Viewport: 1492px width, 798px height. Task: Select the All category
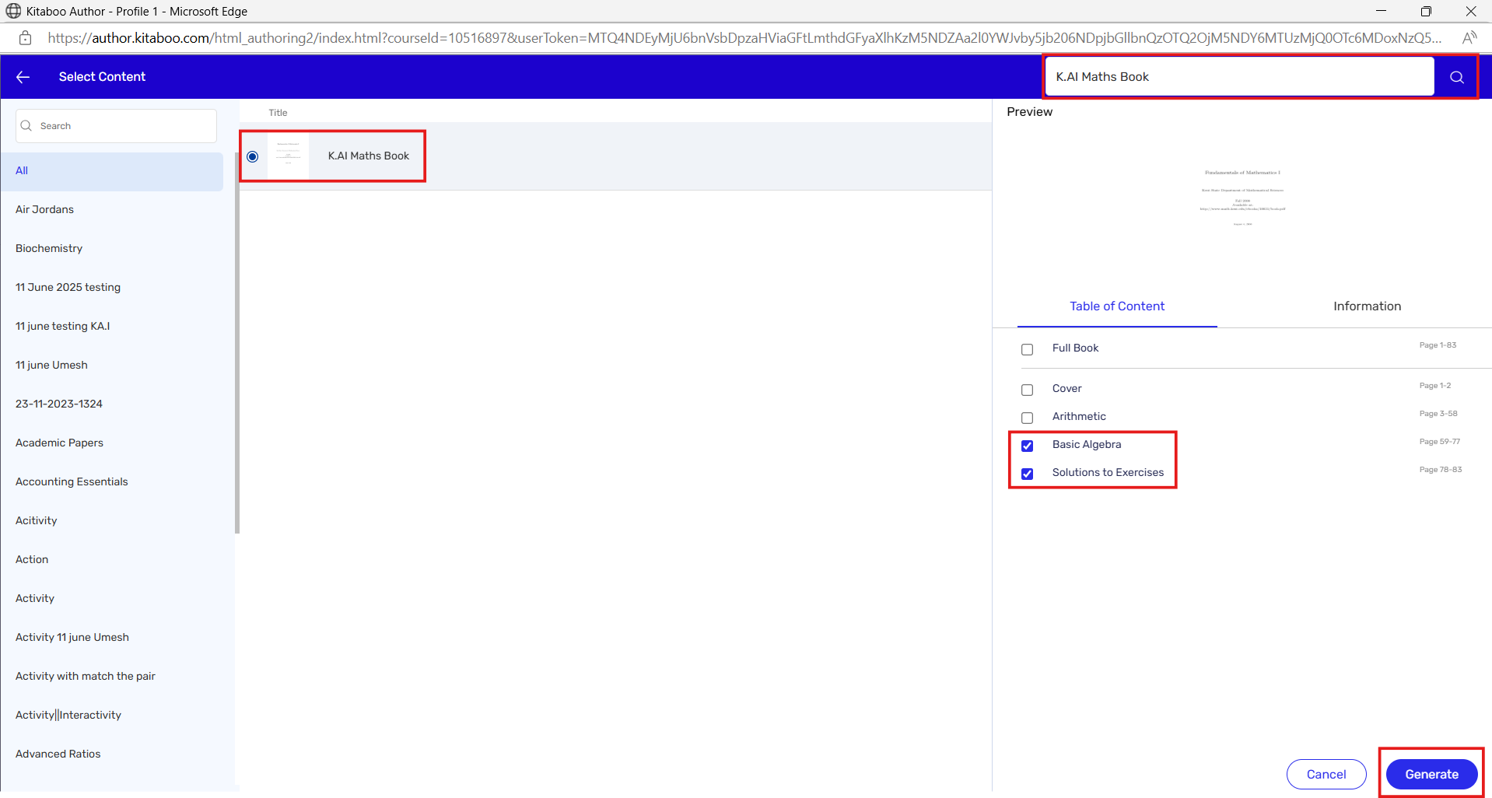[x=112, y=171]
